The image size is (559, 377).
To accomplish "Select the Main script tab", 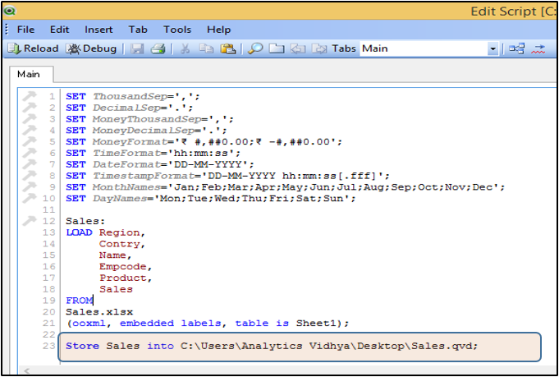I will coord(28,75).
